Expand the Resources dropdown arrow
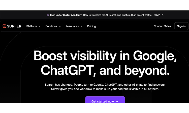The width and height of the screenshot is (189, 113). tap(81, 27)
